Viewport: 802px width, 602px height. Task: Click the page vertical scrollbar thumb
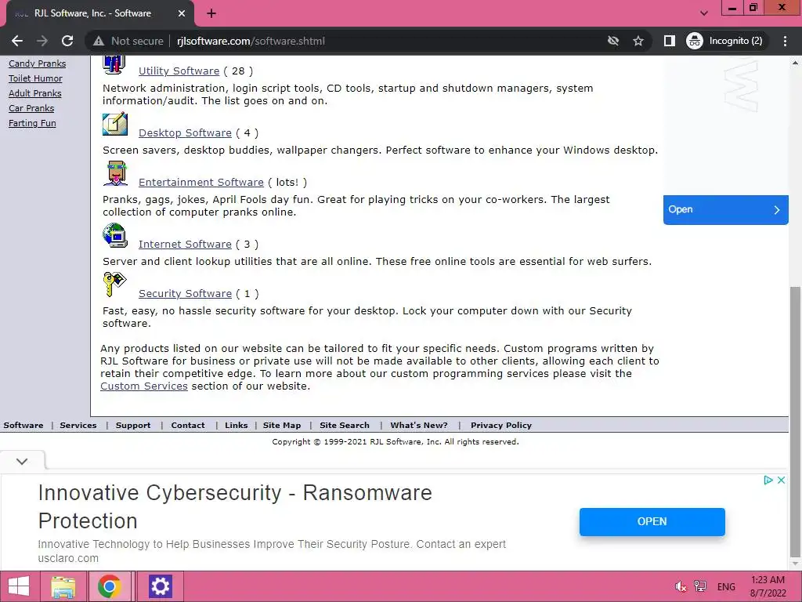pyautogui.click(x=795, y=421)
